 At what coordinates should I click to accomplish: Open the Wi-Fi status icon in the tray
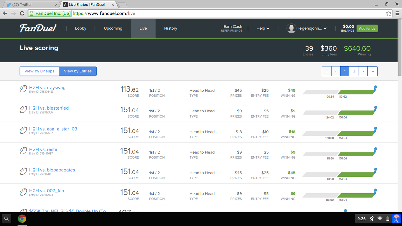(x=380, y=218)
